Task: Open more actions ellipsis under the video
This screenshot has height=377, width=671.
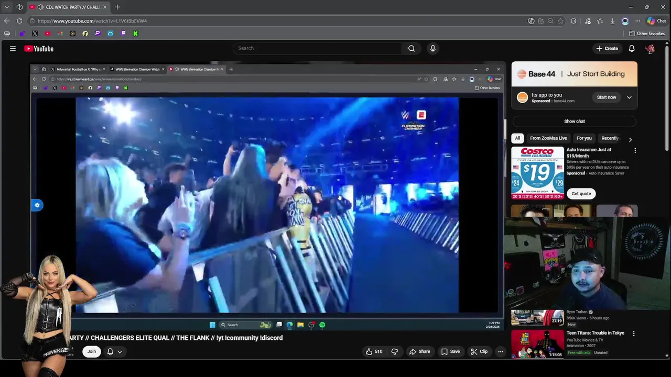Action: [501, 351]
